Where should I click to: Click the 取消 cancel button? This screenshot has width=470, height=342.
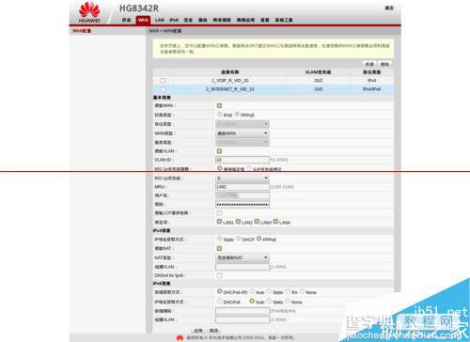click(x=213, y=331)
